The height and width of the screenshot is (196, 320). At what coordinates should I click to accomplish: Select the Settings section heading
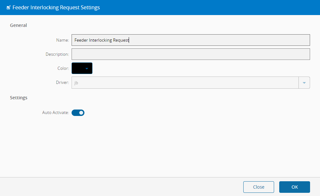point(18,98)
